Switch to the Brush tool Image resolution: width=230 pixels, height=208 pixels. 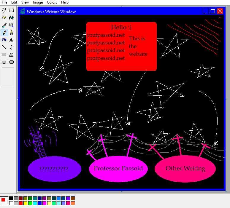(x=11, y=33)
